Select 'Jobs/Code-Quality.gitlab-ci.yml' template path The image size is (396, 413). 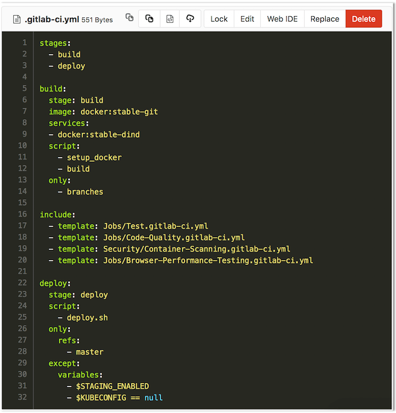tap(174, 238)
